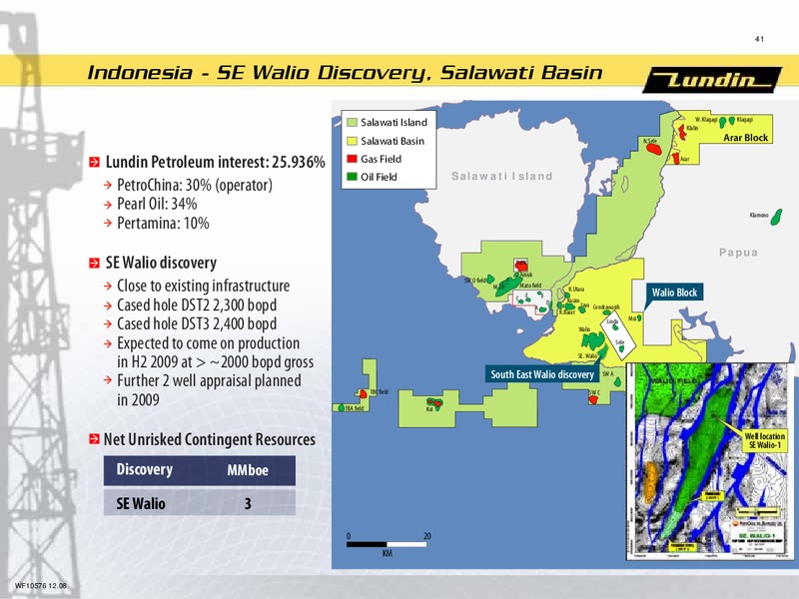Click the TBA field oil marker
Image resolution: width=799 pixels, height=599 pixels.
(342, 408)
